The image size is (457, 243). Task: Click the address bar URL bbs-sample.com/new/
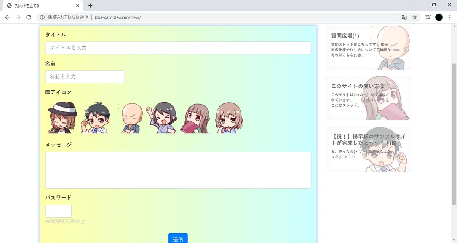click(118, 17)
